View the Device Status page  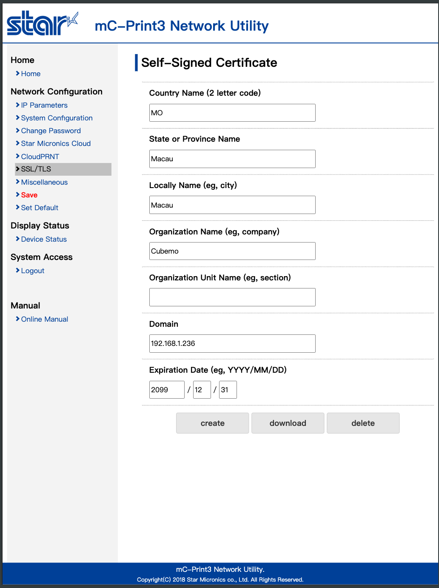coord(44,239)
